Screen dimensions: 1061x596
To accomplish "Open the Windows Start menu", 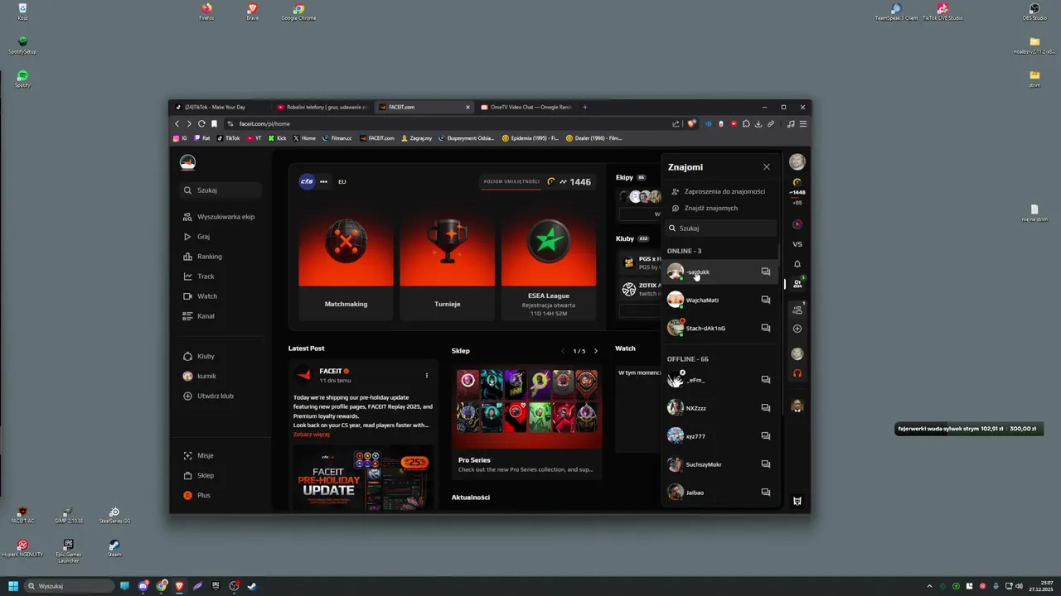I will (x=13, y=586).
